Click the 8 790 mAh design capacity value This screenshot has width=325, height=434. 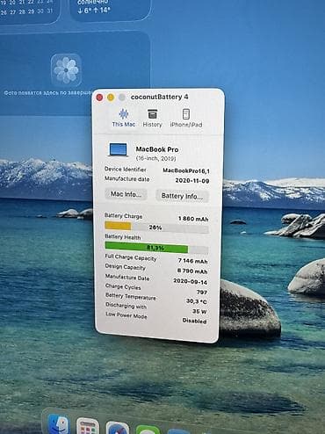[192, 271]
